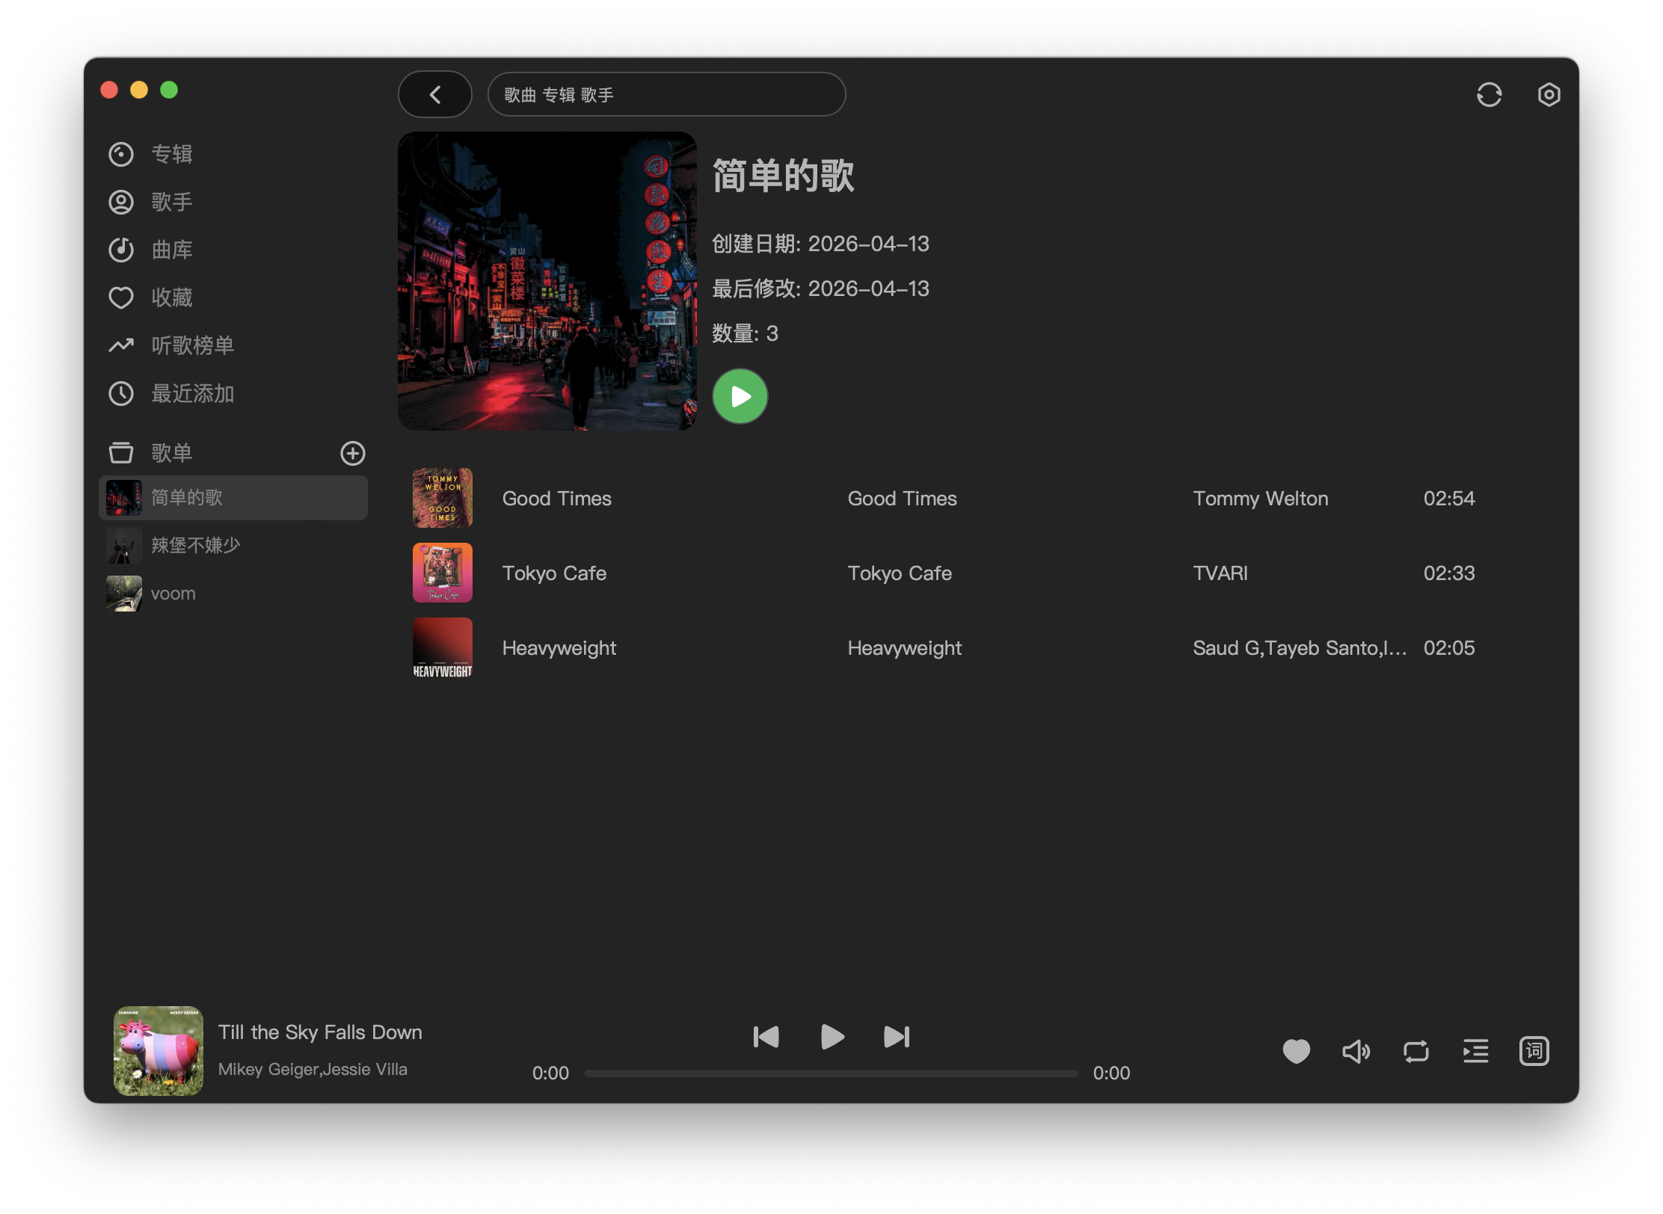The image size is (1663, 1214).
Task: Click the search field 歌曲 专辑 歌手
Action: coord(665,95)
